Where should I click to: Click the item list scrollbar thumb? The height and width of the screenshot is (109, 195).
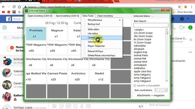click(x=167, y=33)
